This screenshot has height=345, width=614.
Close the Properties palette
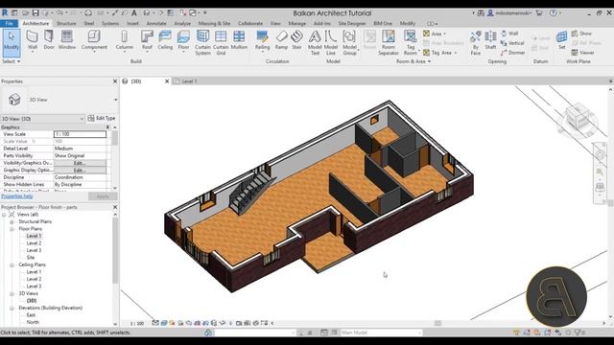click(x=115, y=81)
